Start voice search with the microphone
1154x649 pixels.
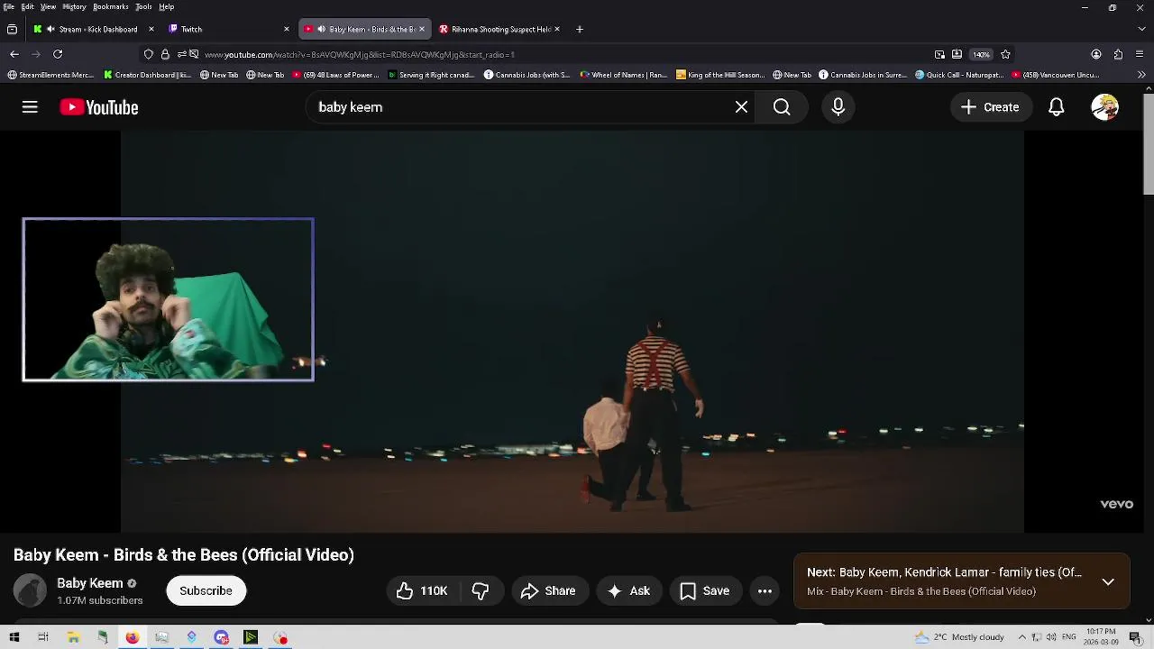(x=838, y=107)
